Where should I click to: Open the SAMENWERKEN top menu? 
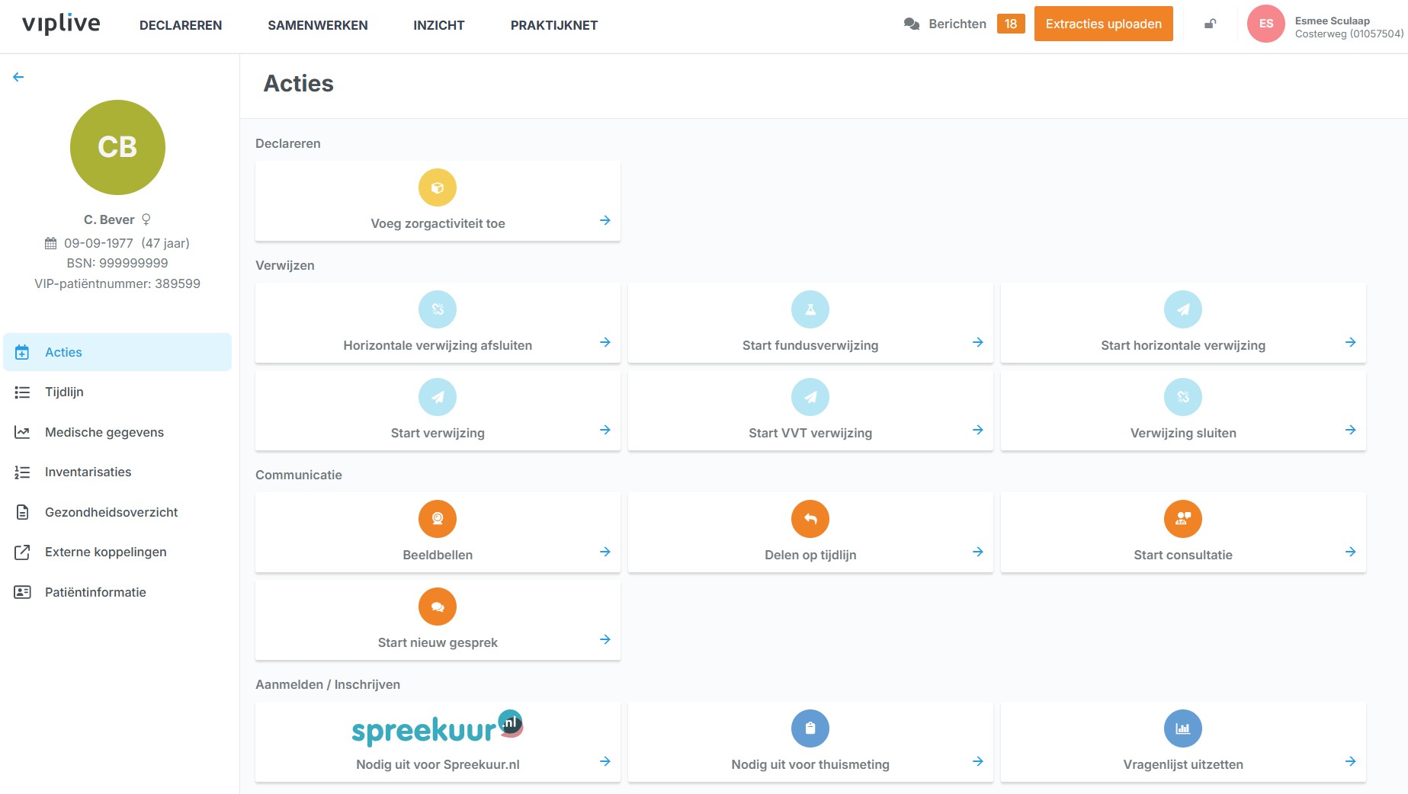(x=317, y=25)
